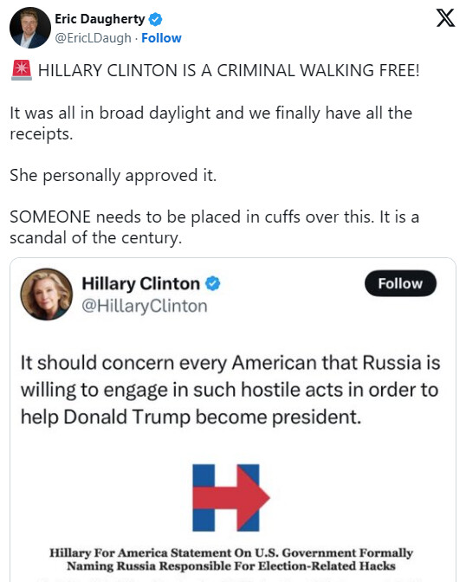Image resolution: width=466 pixels, height=582 pixels.
Task: Click the red arrow in the H logo
Action: (231, 498)
